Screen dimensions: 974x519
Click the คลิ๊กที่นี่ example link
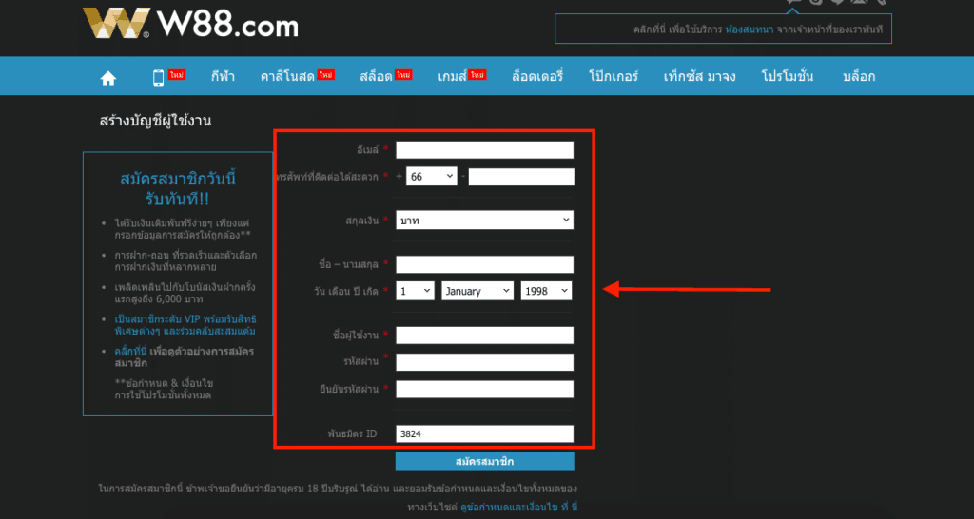[131, 352]
